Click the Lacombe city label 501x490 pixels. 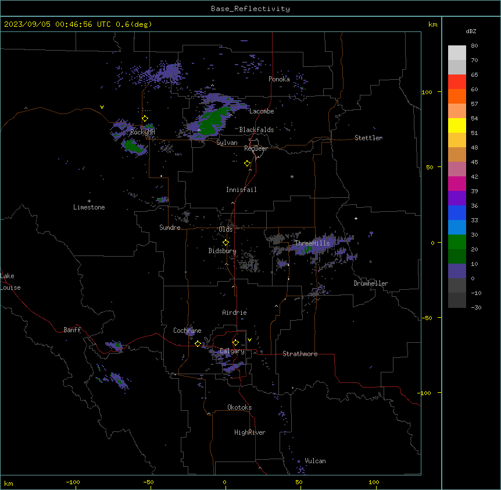pos(262,111)
